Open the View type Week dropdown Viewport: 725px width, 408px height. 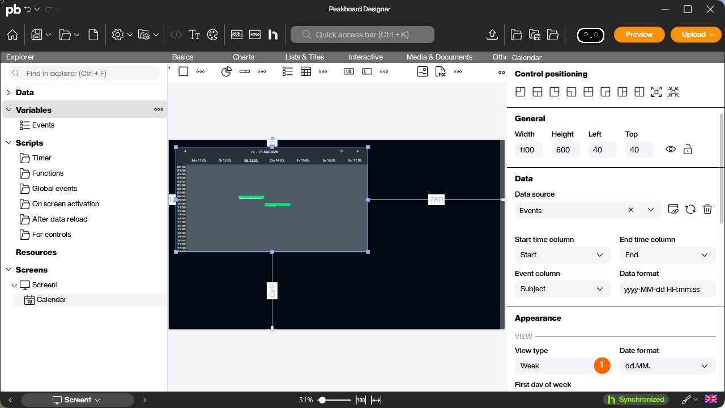tap(563, 366)
